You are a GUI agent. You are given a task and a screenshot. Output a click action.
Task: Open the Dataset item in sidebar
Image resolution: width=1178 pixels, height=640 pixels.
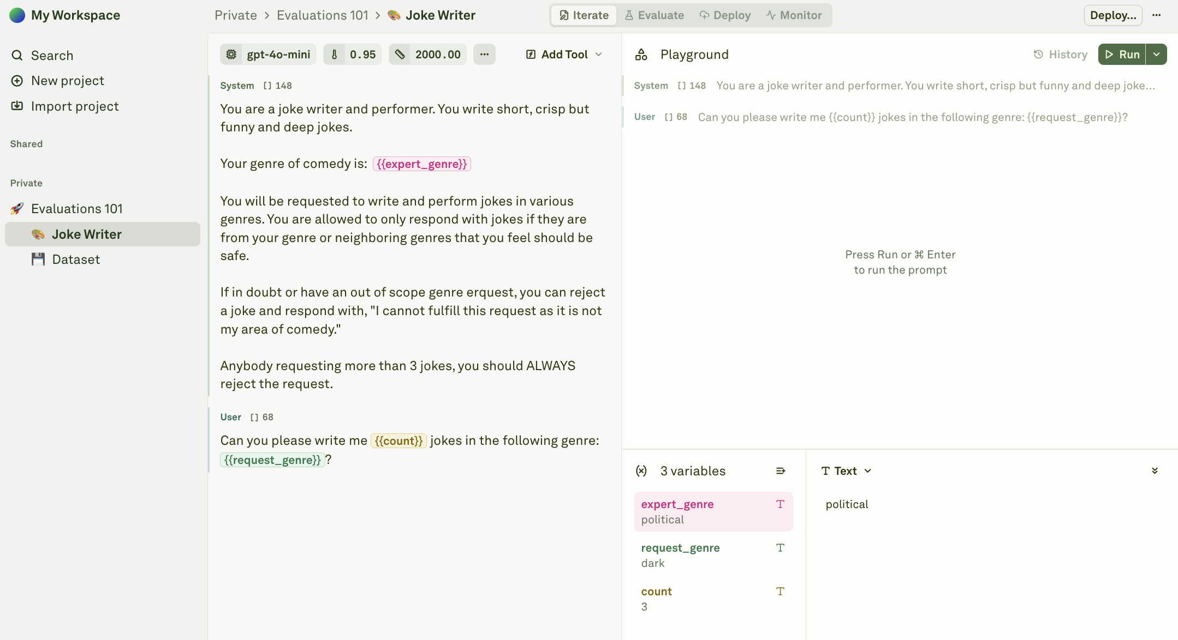[x=76, y=259]
